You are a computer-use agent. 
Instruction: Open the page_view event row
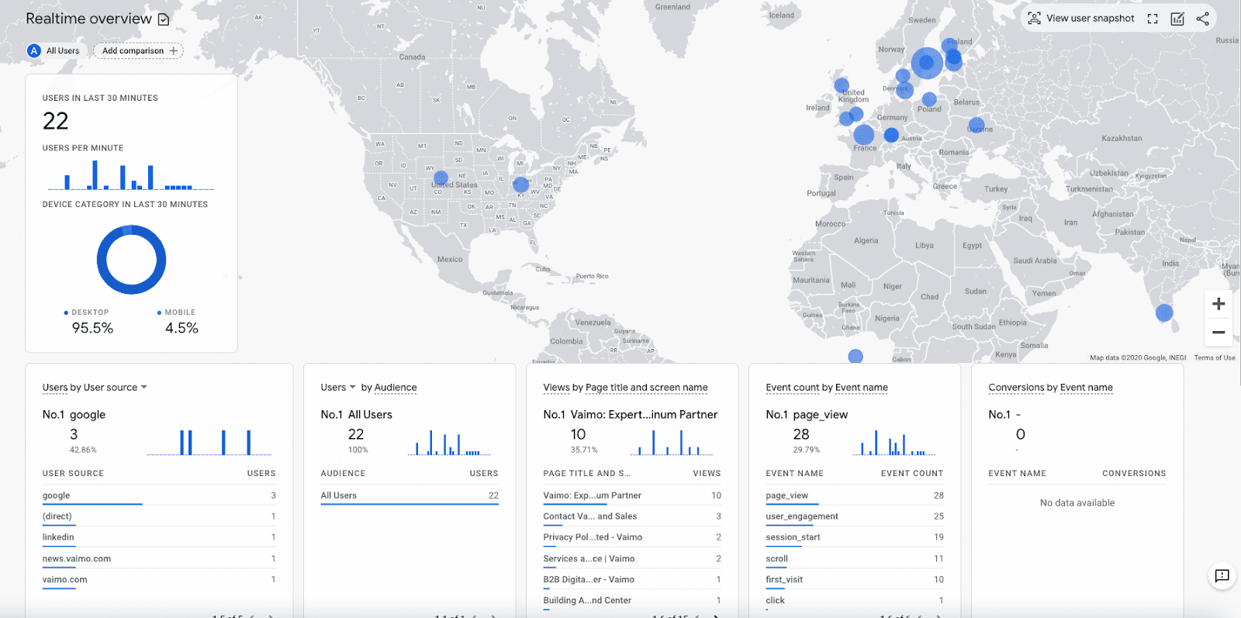point(786,495)
